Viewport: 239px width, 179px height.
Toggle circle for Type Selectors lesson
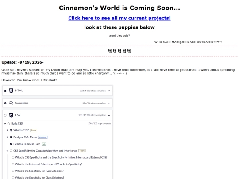pyautogui.click(x=13, y=171)
